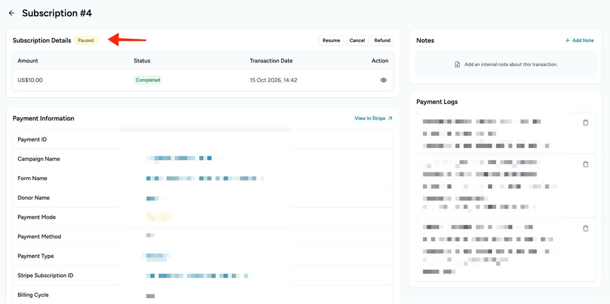Click the Form Name row label

(x=32, y=178)
